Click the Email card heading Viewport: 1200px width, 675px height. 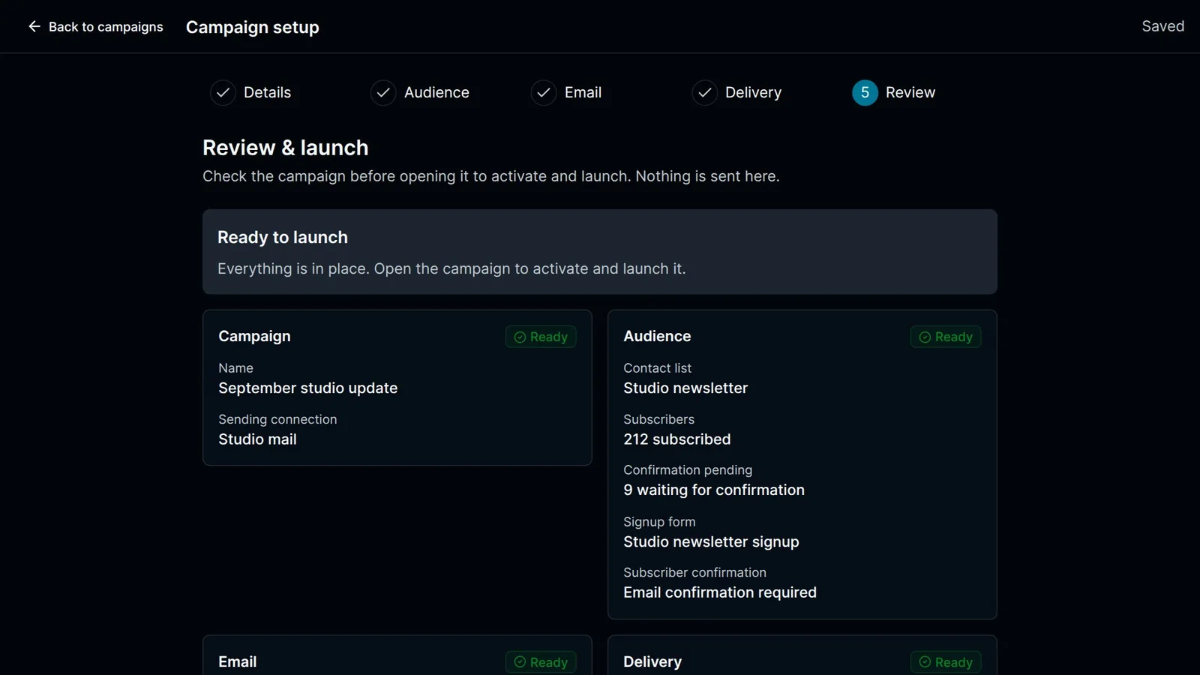(x=238, y=661)
